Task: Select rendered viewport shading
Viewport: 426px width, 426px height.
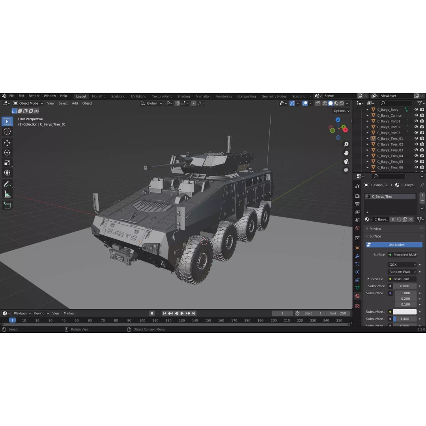Action: coord(342,103)
